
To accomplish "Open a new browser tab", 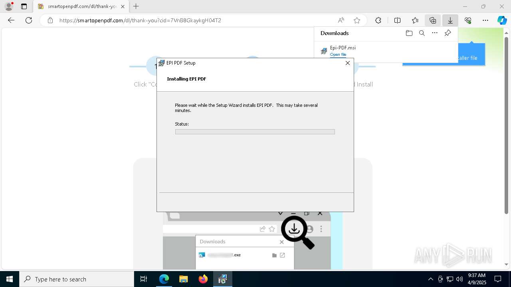I will click(136, 6).
